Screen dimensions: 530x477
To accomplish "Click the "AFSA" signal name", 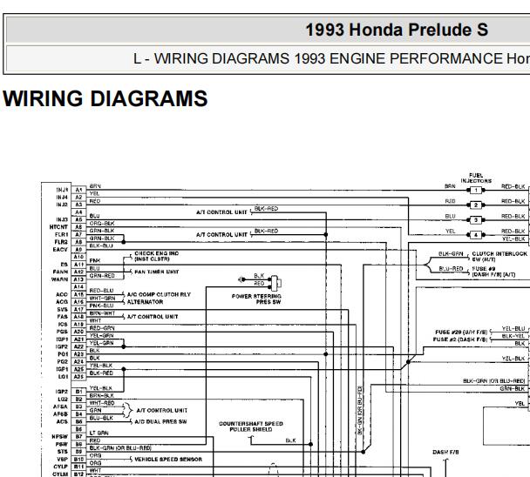I will coord(60,406).
